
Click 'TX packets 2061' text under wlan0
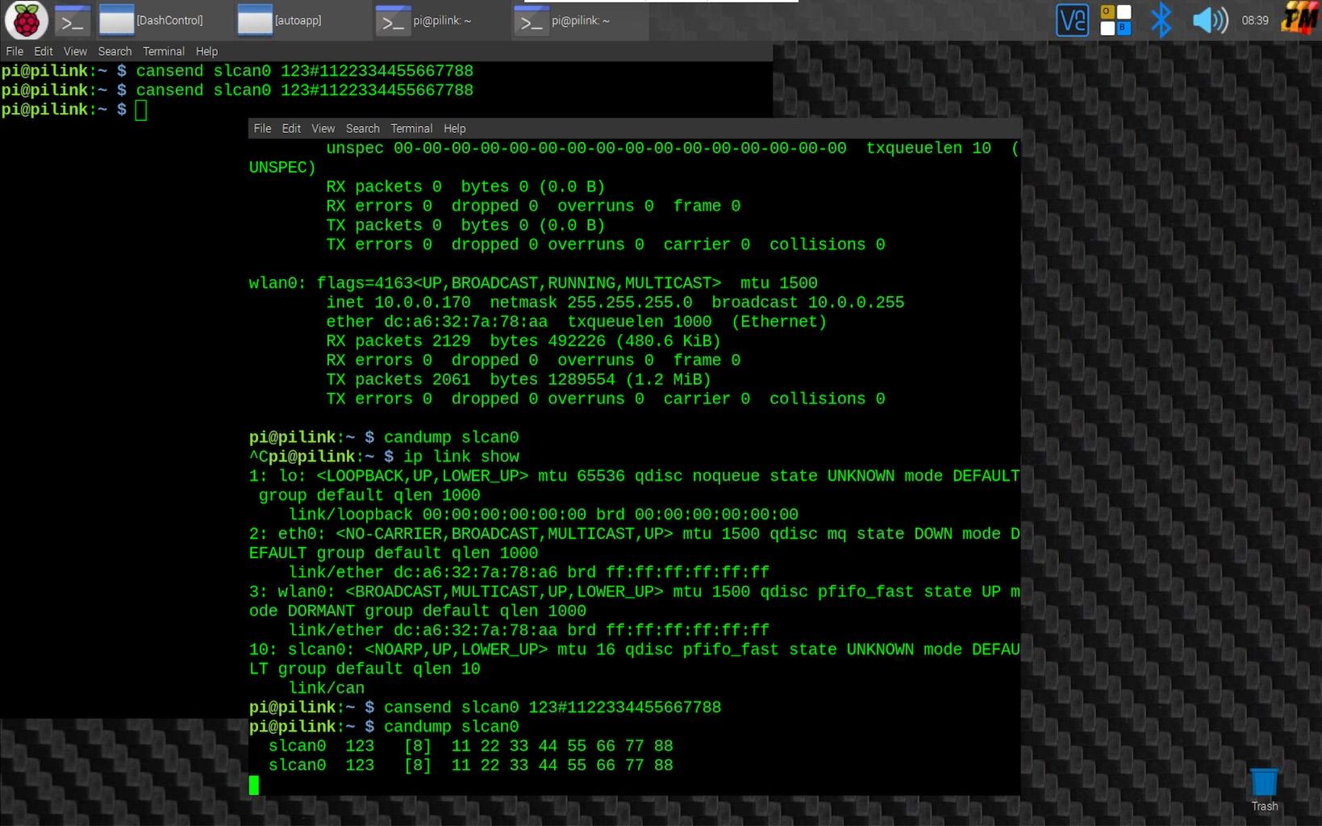398,380
